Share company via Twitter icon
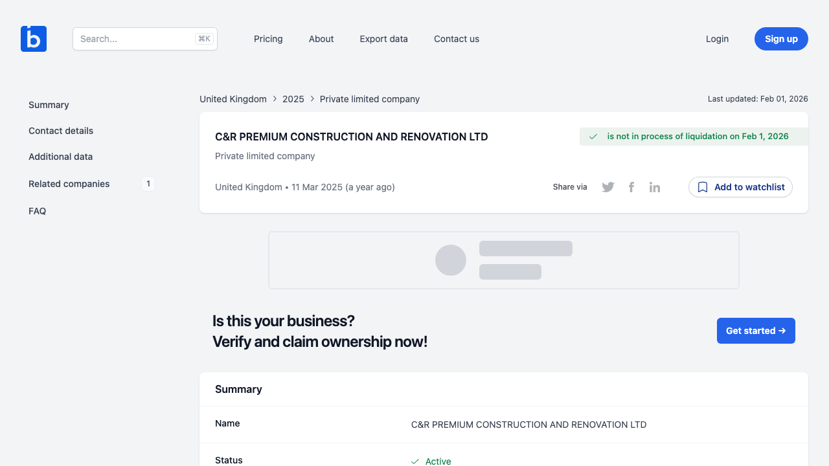 [608, 187]
